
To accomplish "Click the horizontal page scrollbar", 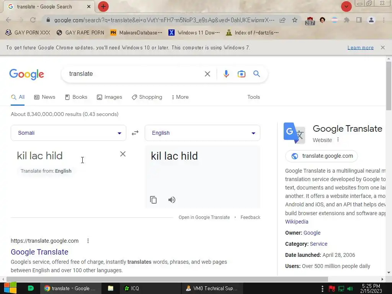I will coord(167,279).
